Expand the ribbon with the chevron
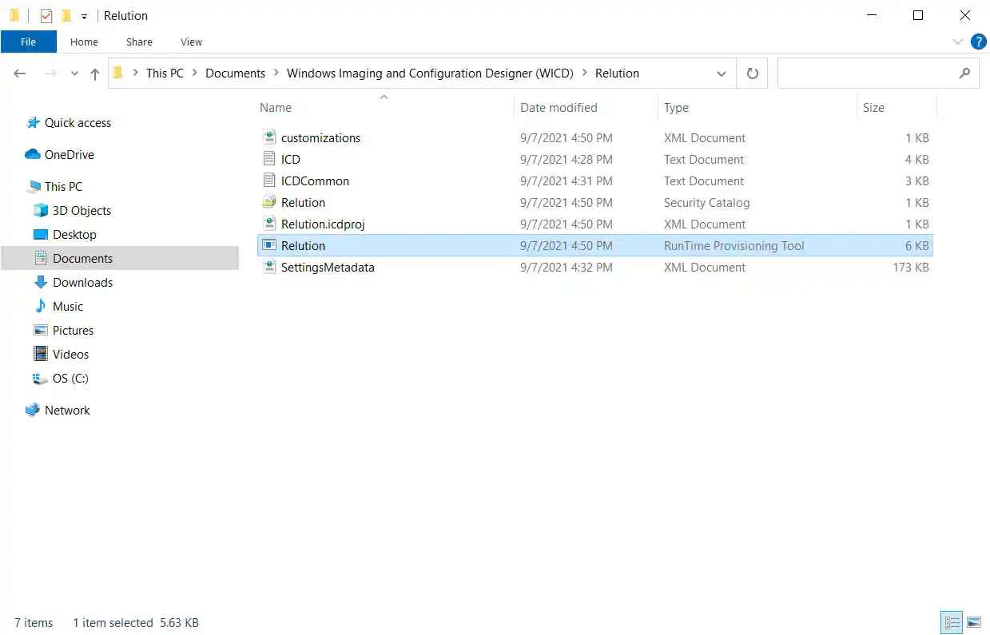The width and height of the screenshot is (990, 635). click(x=959, y=42)
